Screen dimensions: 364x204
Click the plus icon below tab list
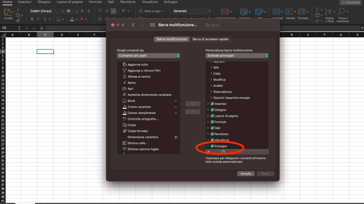pos(209,152)
